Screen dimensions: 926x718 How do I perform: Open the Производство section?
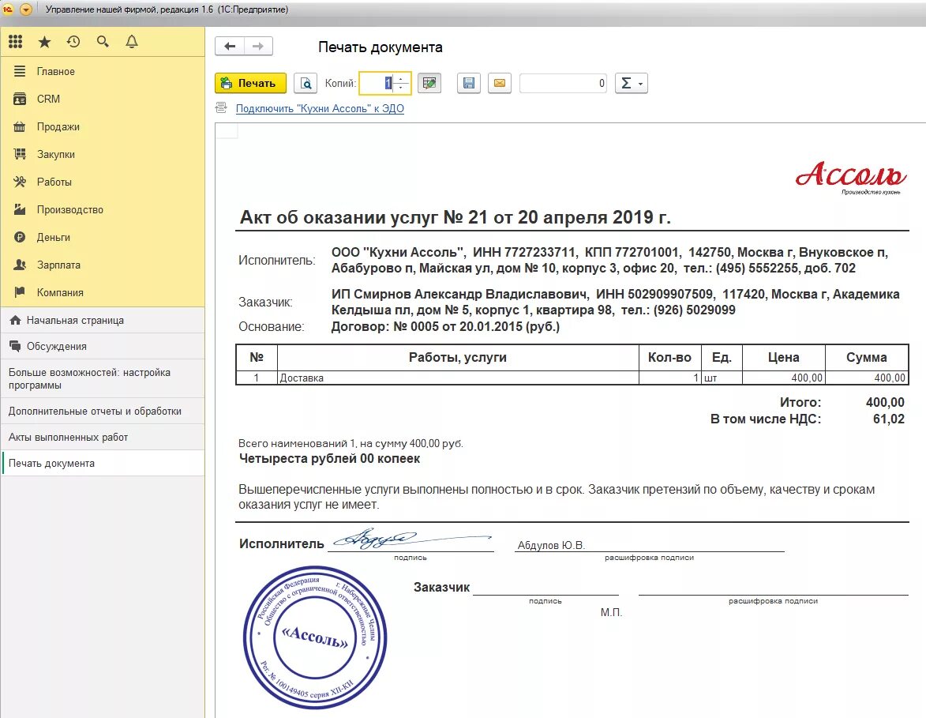tap(103, 210)
